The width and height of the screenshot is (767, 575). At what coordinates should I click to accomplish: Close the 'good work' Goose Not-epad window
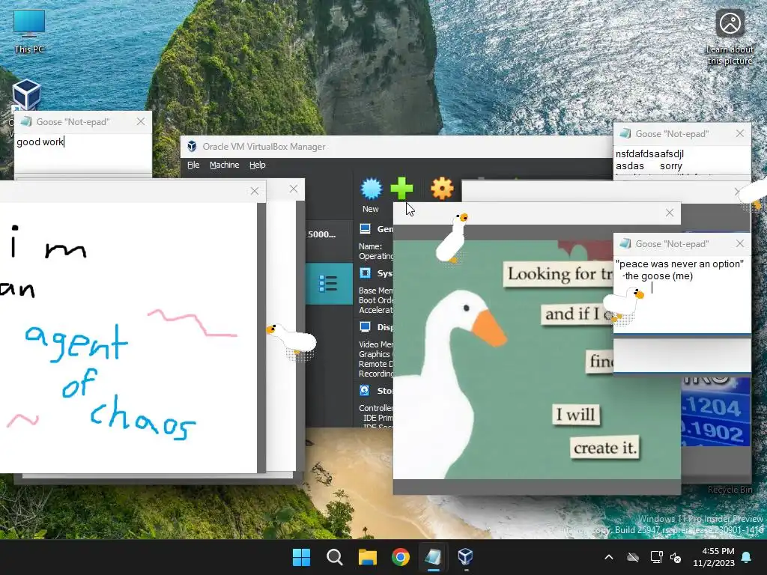click(141, 121)
